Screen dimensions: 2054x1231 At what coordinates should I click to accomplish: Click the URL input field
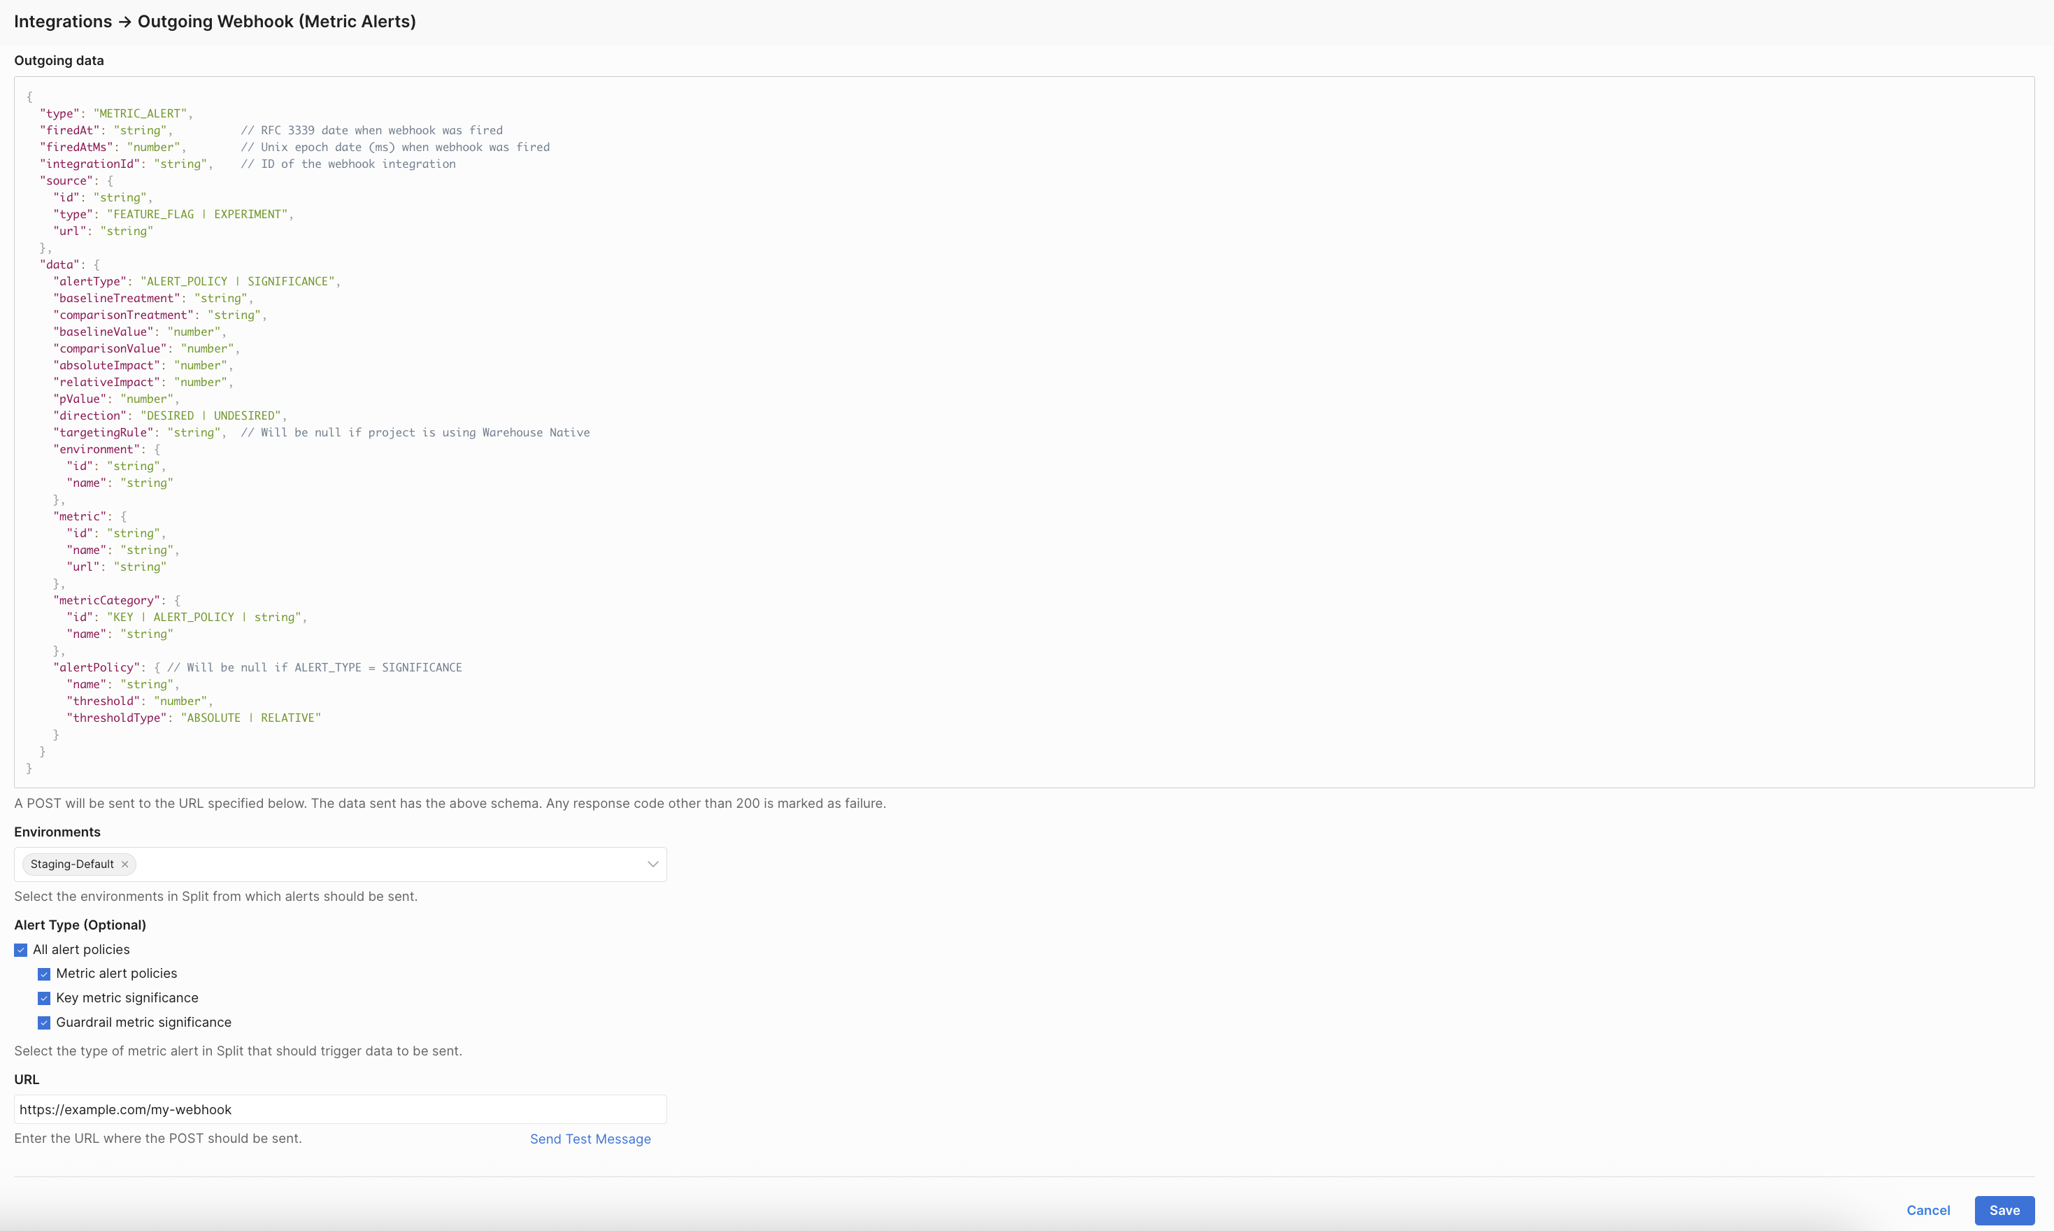pyautogui.click(x=340, y=1109)
